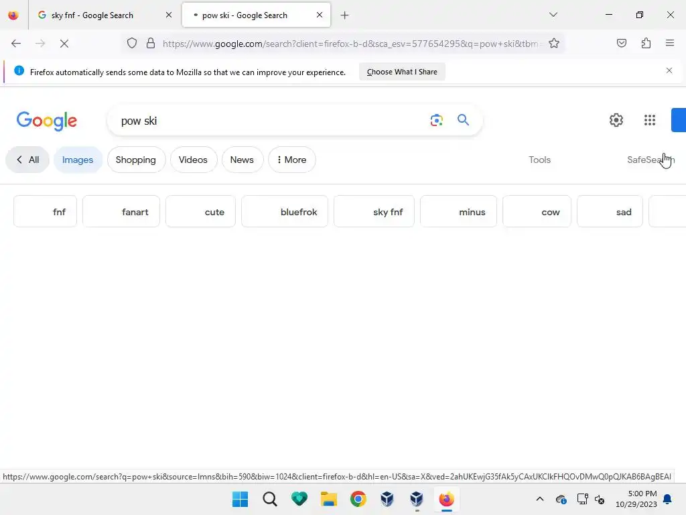Save page to Pocket
The width and height of the screenshot is (686, 515).
[622, 43]
